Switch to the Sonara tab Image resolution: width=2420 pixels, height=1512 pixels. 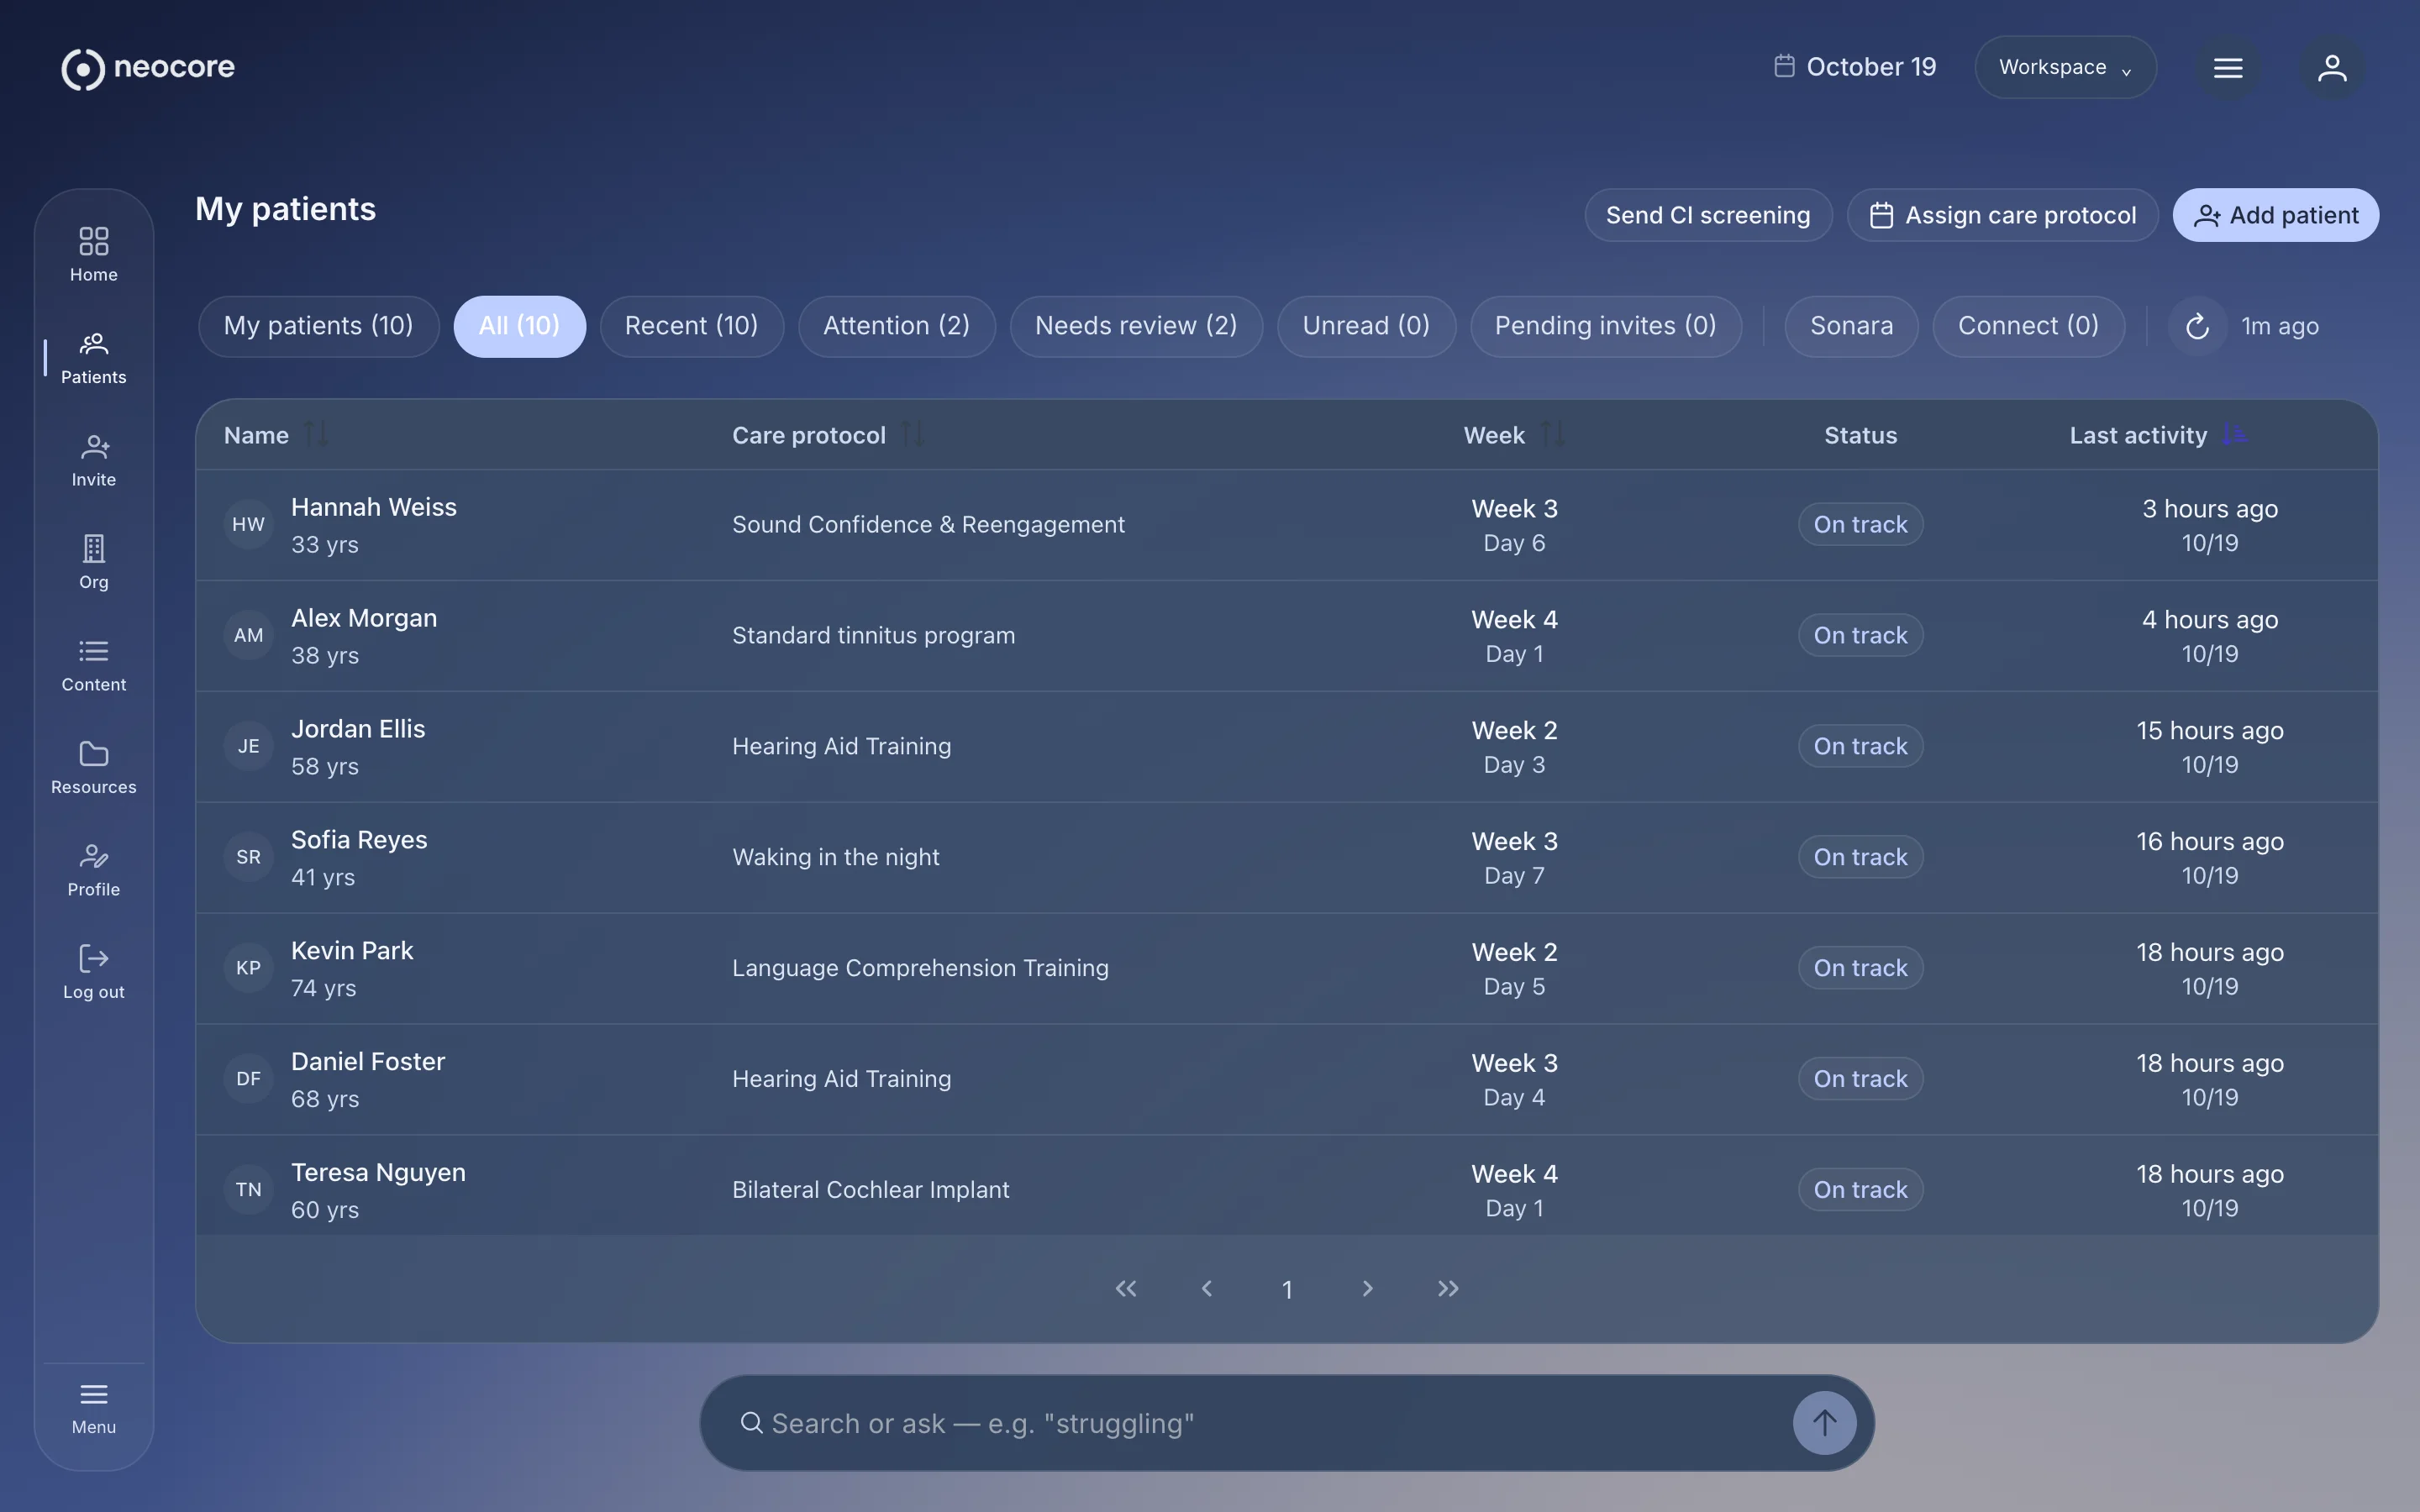[1851, 326]
